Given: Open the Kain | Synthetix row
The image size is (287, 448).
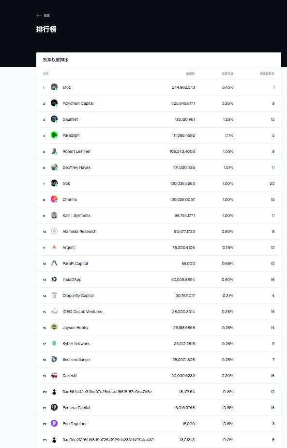Looking at the screenshot, I should point(158,216).
